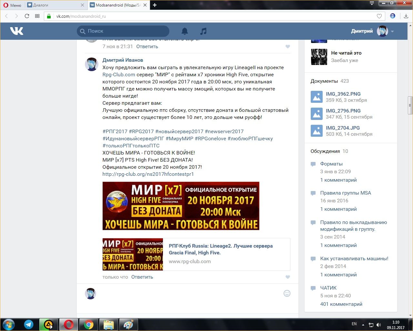Click the network icon in system tray
The image size is (413, 331).
371,325
